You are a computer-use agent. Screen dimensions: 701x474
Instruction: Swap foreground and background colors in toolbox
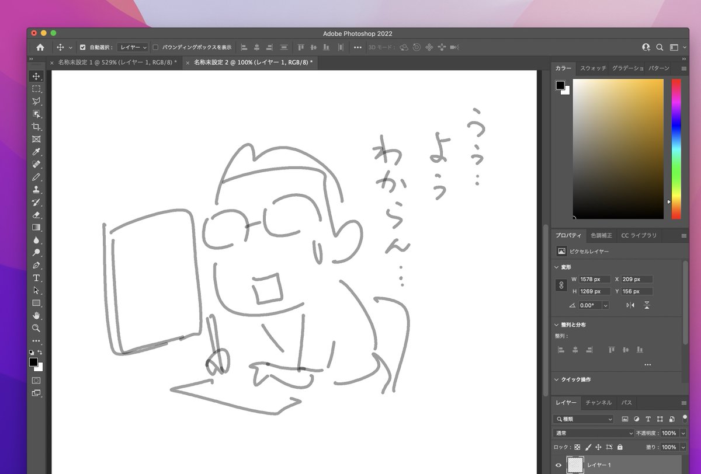point(40,352)
